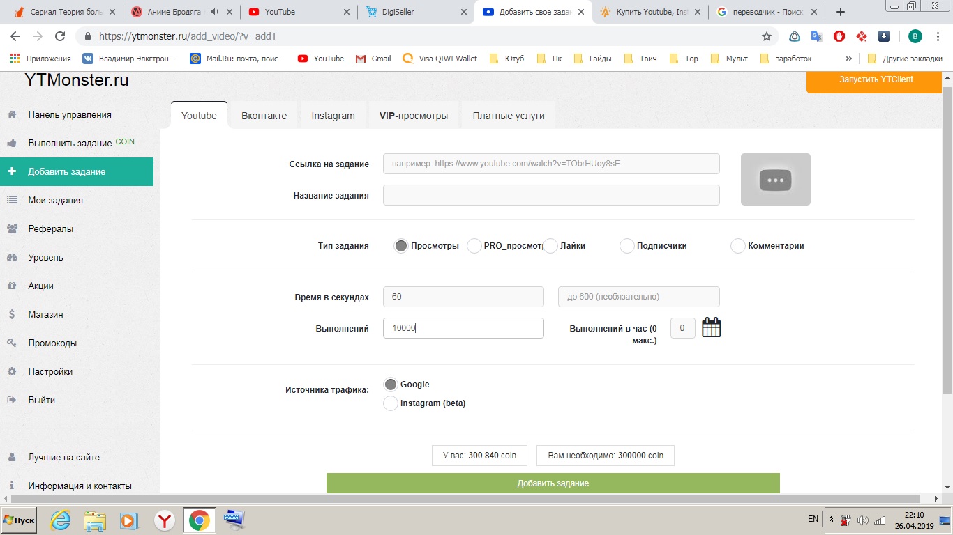Open Информация и контакты in the sidebar
Viewport: 953px width, 535px height.
pyautogui.click(x=80, y=486)
